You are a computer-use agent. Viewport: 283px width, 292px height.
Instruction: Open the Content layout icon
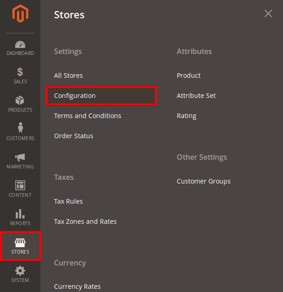[20, 185]
